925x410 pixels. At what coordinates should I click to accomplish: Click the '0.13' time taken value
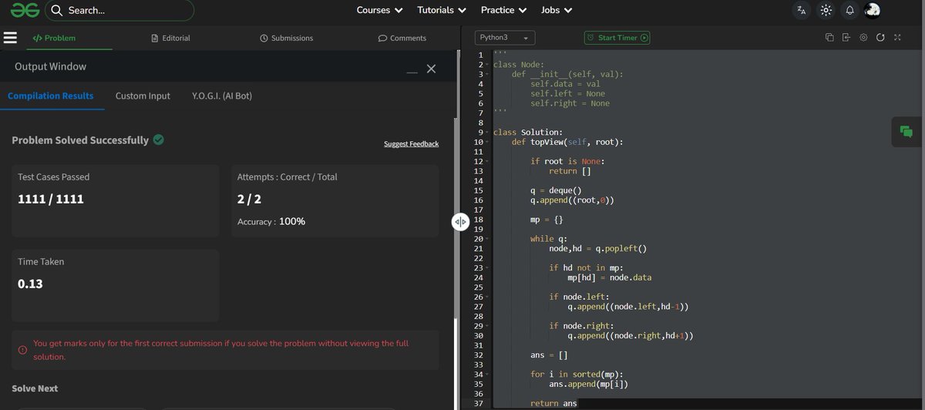coord(30,284)
